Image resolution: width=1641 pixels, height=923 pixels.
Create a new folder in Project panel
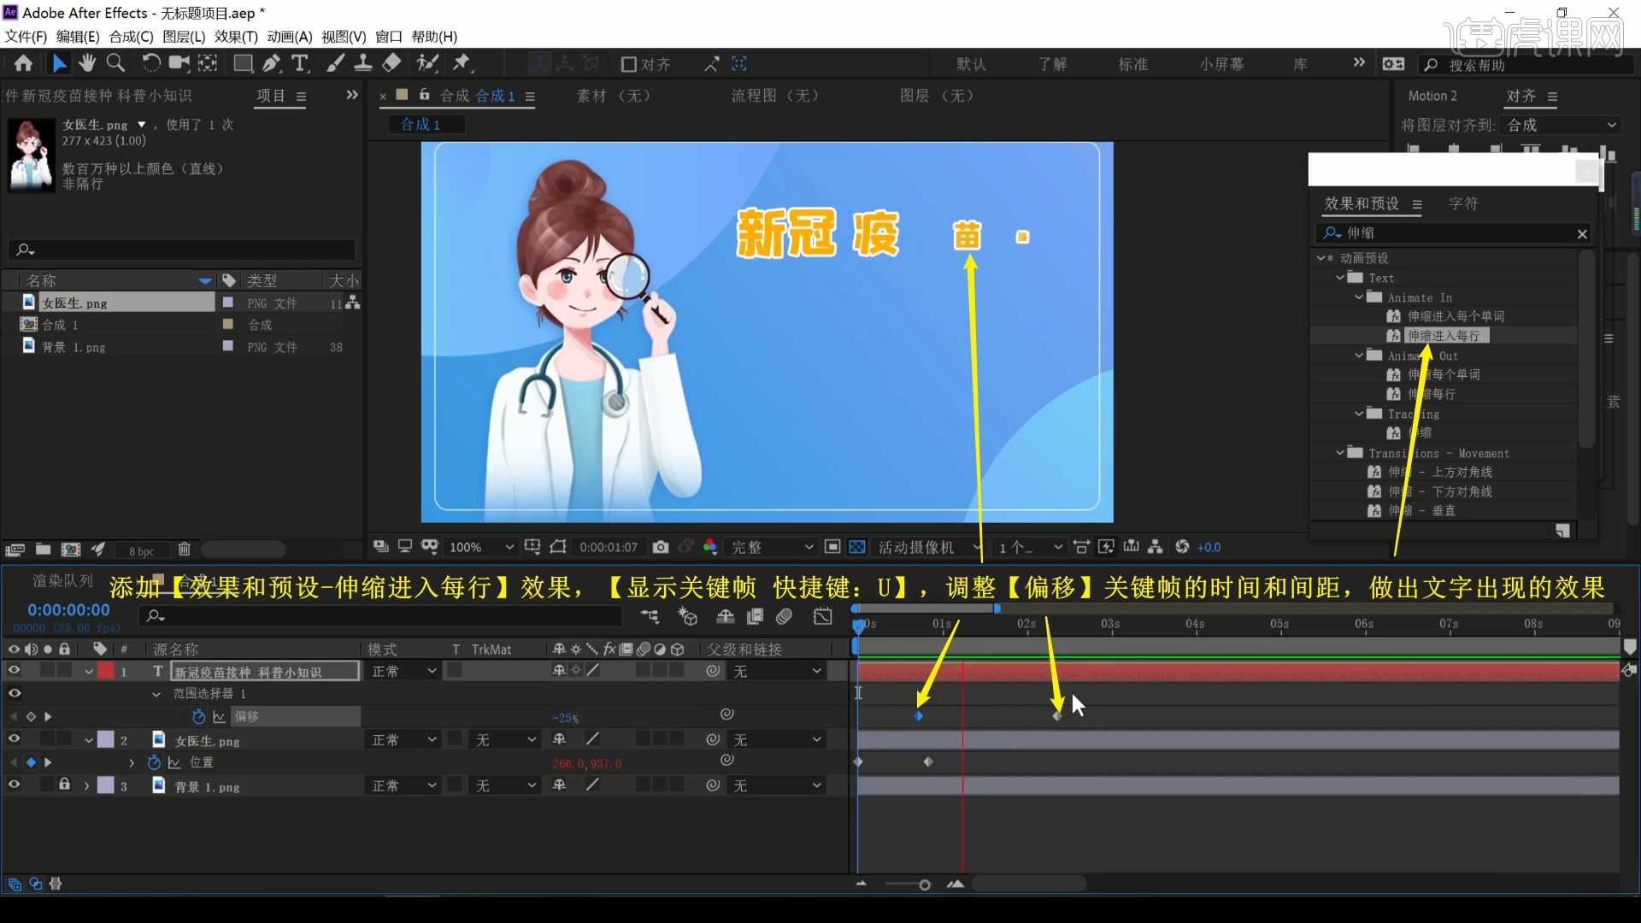(43, 550)
